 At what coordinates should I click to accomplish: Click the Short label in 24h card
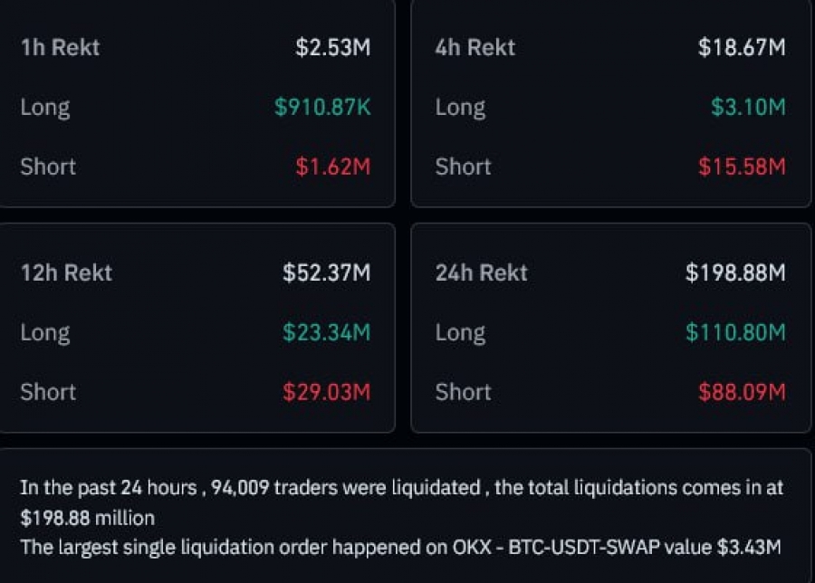(463, 392)
